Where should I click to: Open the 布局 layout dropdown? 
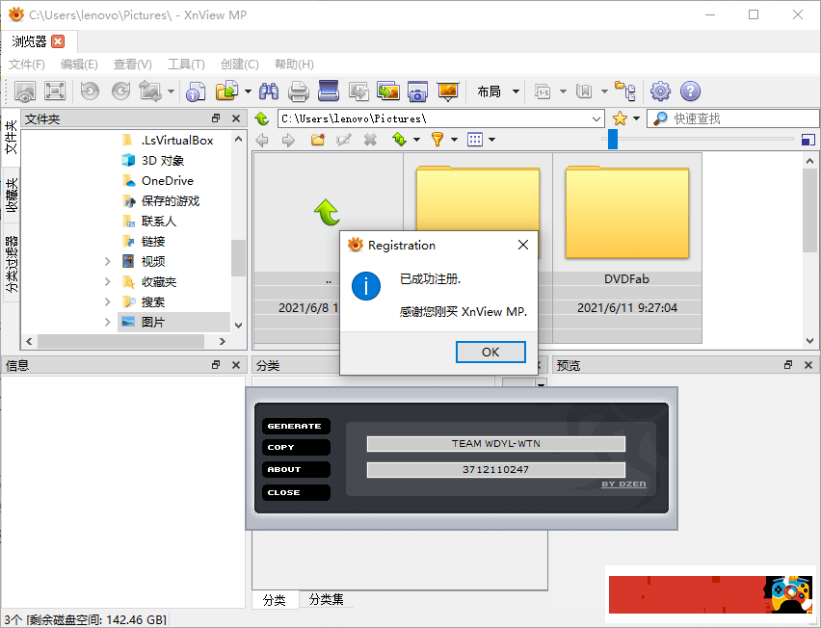click(516, 92)
